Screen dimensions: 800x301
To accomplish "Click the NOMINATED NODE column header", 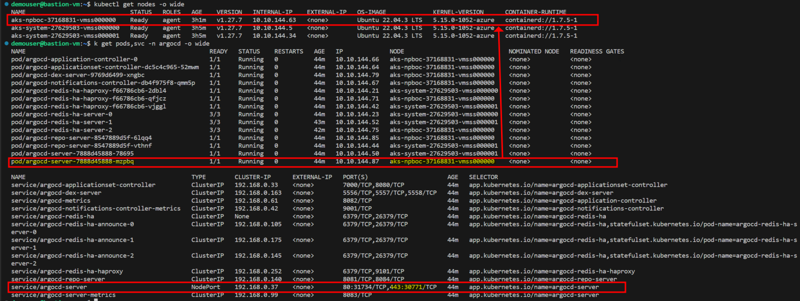I will coord(533,52).
